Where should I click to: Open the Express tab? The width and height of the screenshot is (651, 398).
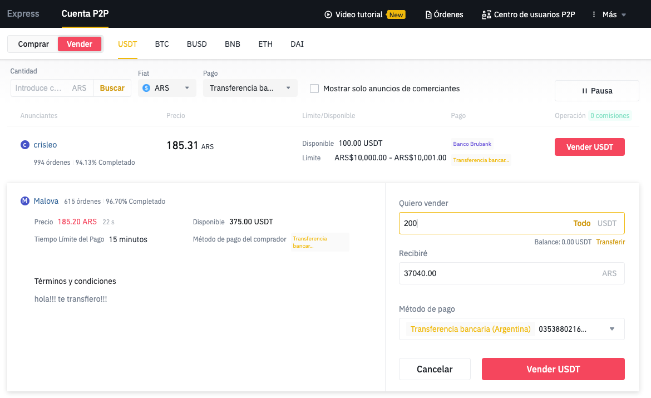[23, 14]
